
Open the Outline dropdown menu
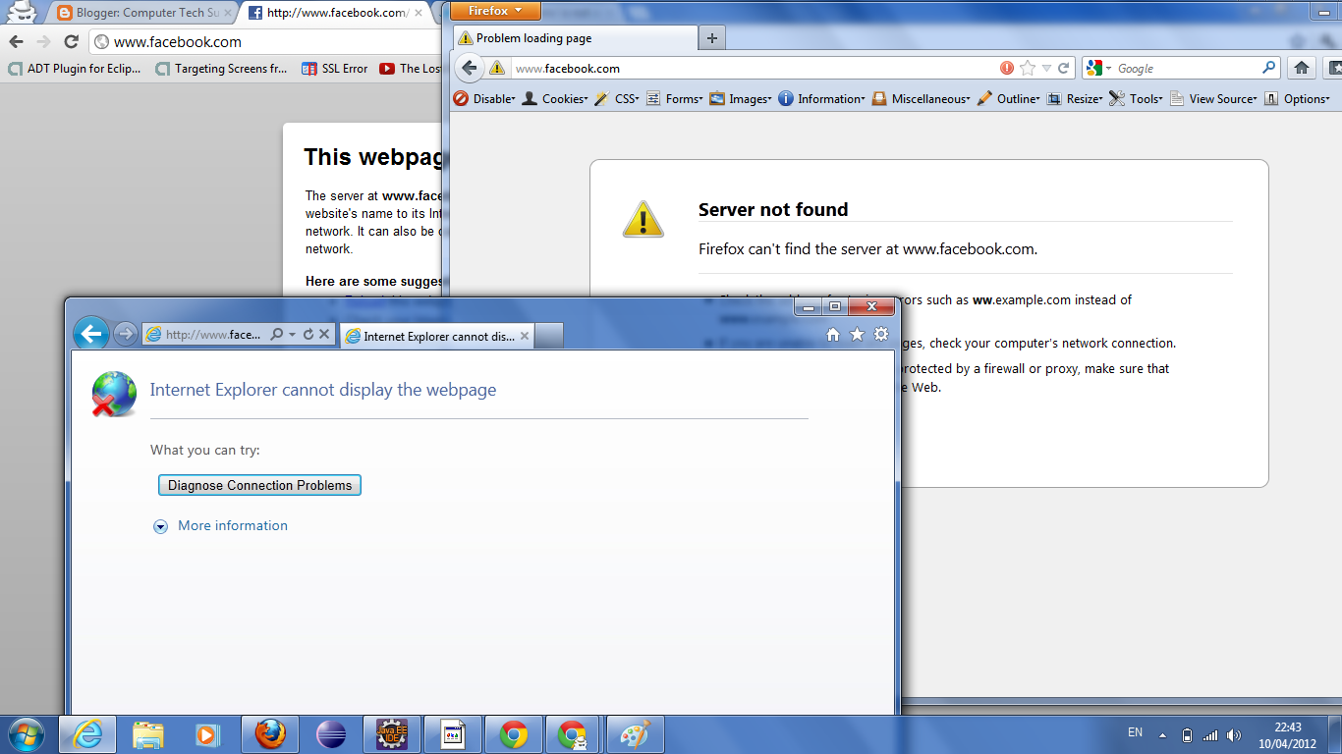pyautogui.click(x=1008, y=98)
